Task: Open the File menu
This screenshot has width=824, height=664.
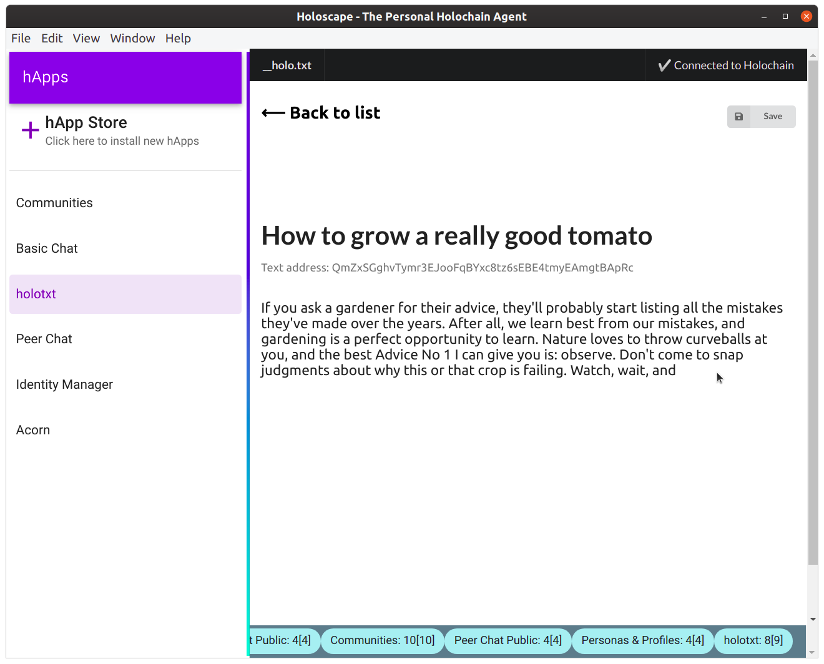Action: [21, 38]
